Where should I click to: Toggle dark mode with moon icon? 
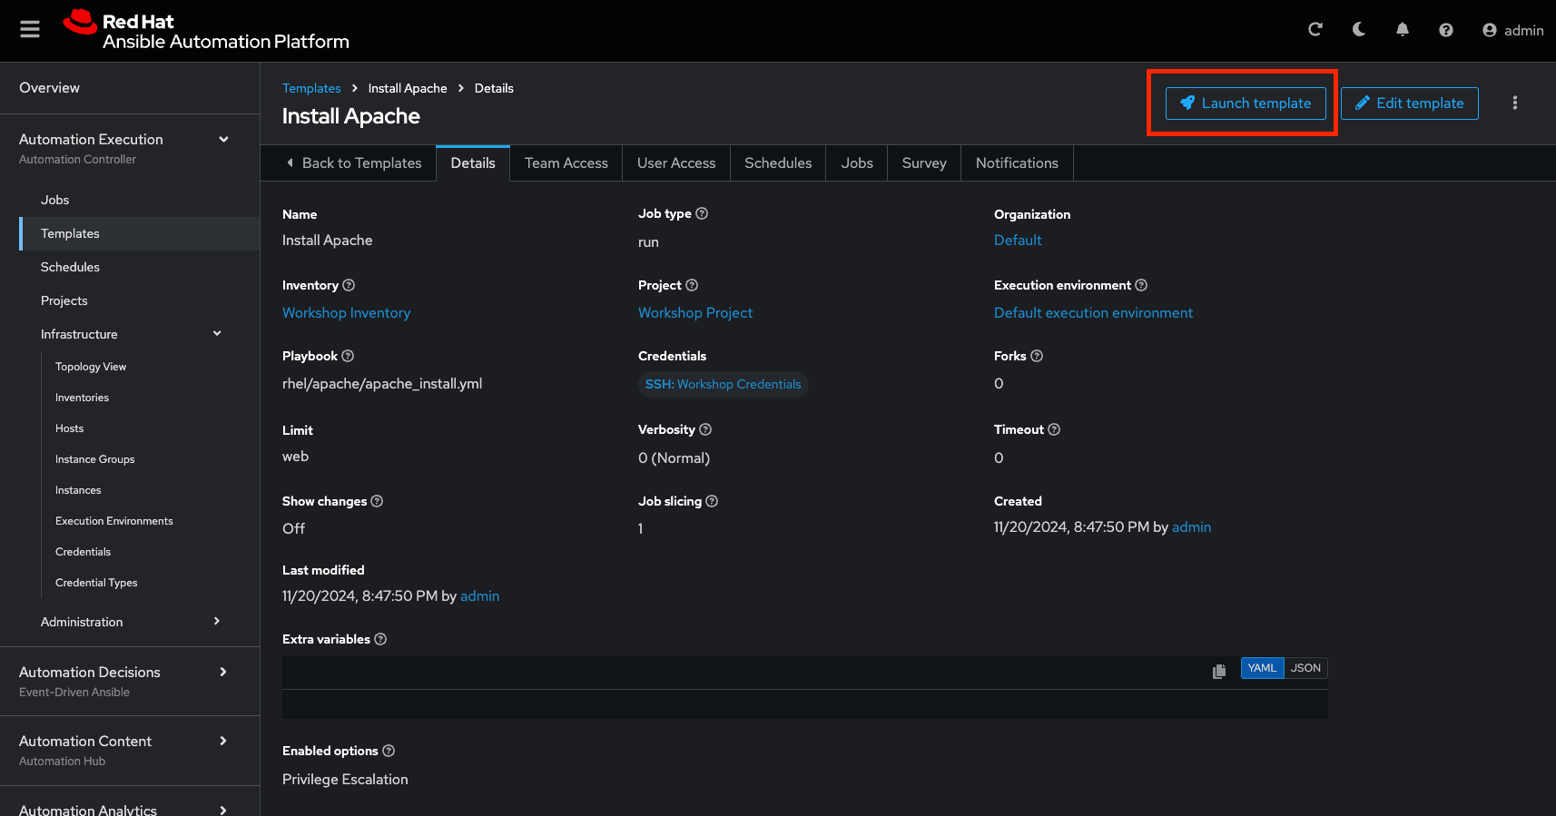coord(1358,30)
